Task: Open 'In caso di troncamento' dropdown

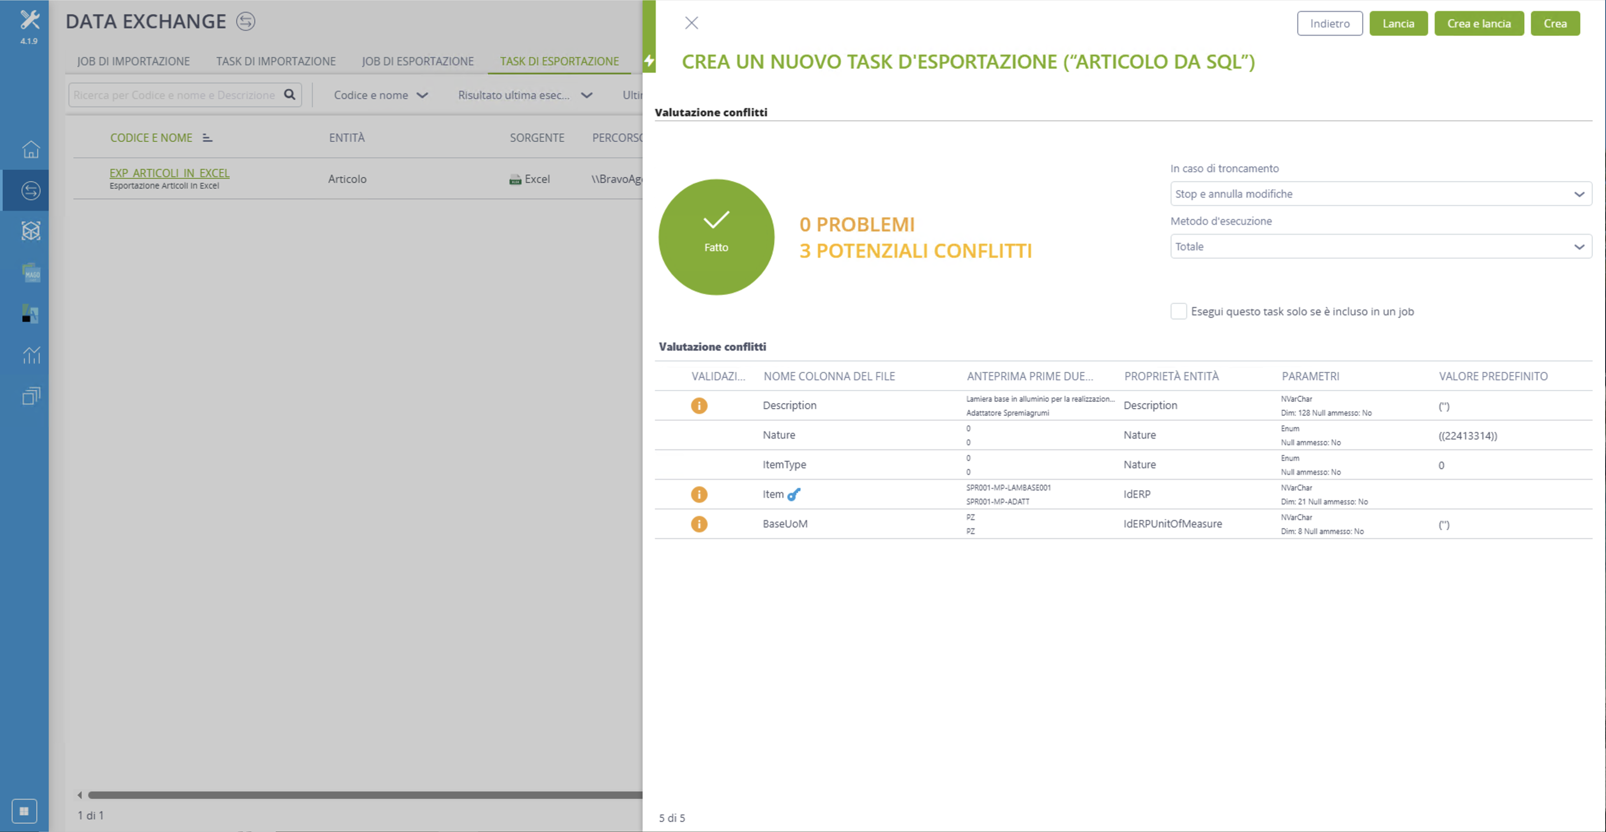Action: (1381, 194)
